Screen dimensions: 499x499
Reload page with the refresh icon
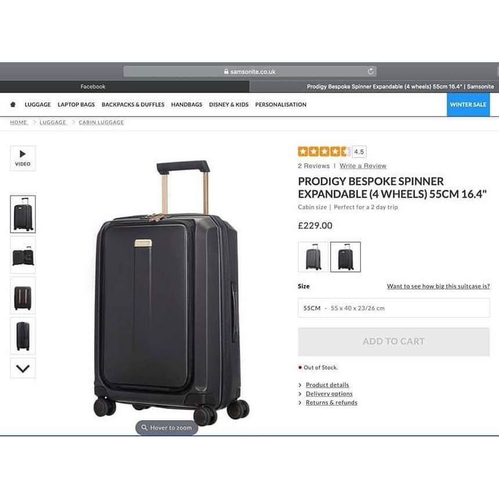pos(370,71)
